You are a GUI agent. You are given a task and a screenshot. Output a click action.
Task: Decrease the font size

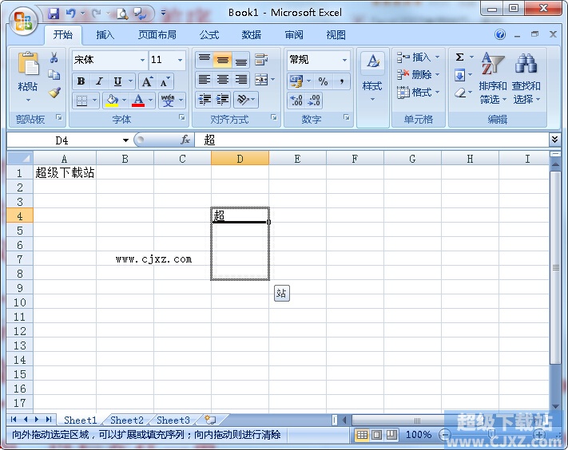(165, 81)
